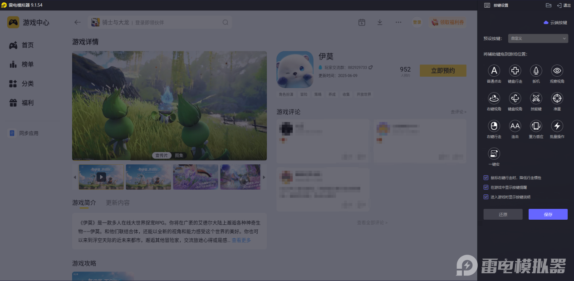Select the 普通点击 (normal tap) key mapping icon
The image size is (574, 281).
click(494, 71)
